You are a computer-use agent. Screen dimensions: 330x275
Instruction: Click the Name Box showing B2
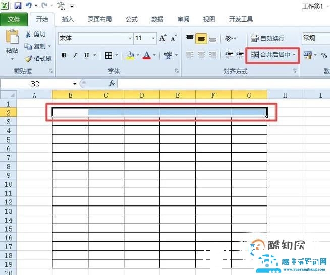[x=35, y=84]
